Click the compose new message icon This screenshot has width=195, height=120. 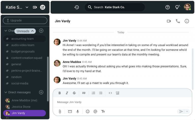coord(43,7)
